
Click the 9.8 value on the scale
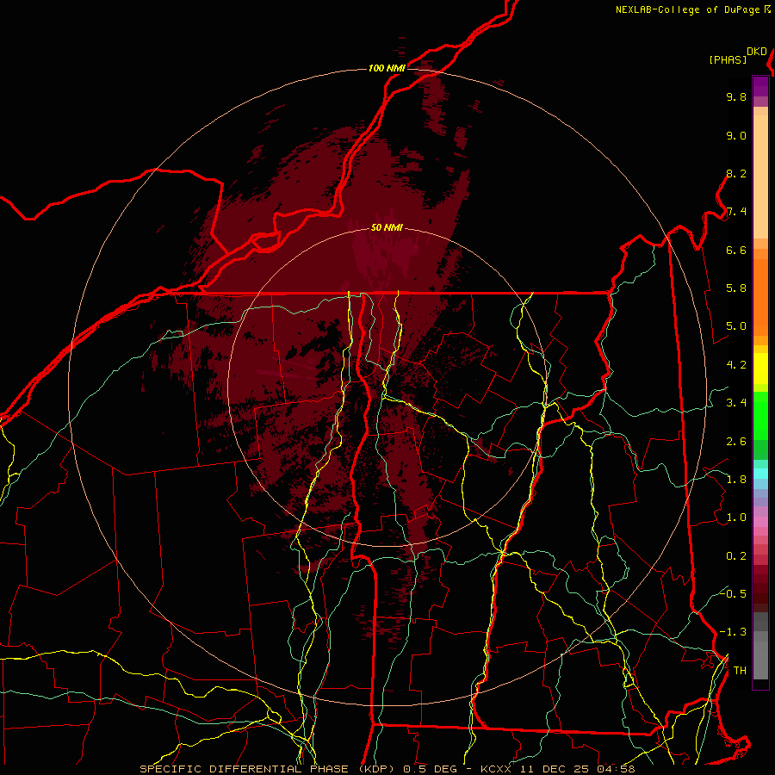coord(736,96)
